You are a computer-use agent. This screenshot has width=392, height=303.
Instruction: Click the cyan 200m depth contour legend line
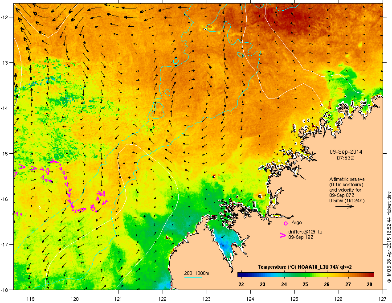(x=193, y=277)
